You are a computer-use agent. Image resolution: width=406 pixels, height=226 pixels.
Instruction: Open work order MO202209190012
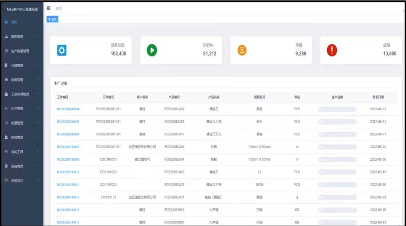pos(68,197)
